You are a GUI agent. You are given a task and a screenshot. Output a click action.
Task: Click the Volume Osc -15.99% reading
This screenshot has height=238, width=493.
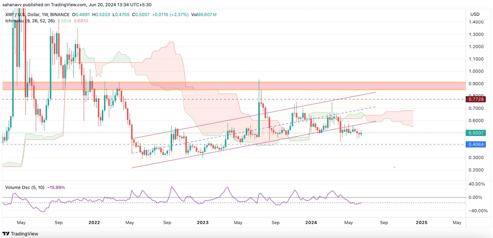pyautogui.click(x=56, y=188)
